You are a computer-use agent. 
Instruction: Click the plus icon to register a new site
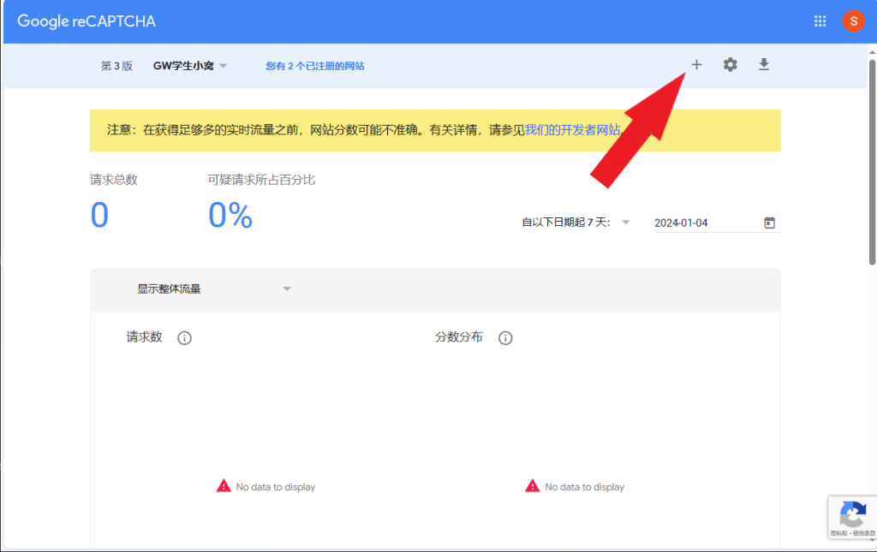[696, 65]
